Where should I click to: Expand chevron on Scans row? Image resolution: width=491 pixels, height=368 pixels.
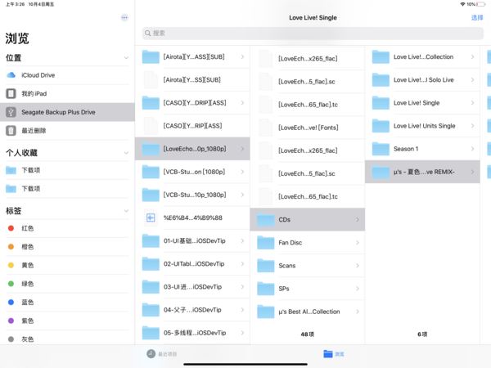(x=358, y=266)
